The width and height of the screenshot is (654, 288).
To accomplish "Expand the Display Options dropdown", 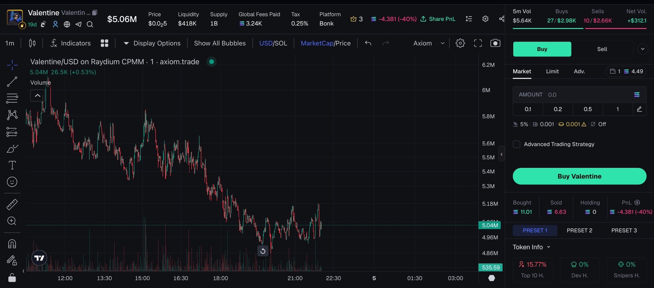I will 152,43.
